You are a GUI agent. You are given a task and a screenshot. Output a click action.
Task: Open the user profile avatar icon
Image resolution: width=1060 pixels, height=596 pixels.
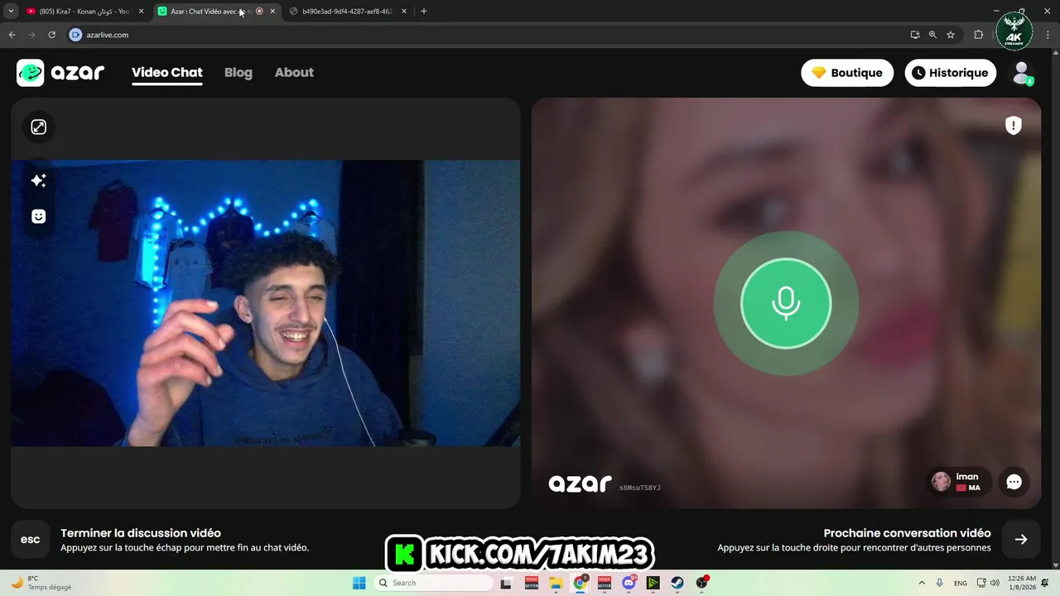[x=1023, y=73]
